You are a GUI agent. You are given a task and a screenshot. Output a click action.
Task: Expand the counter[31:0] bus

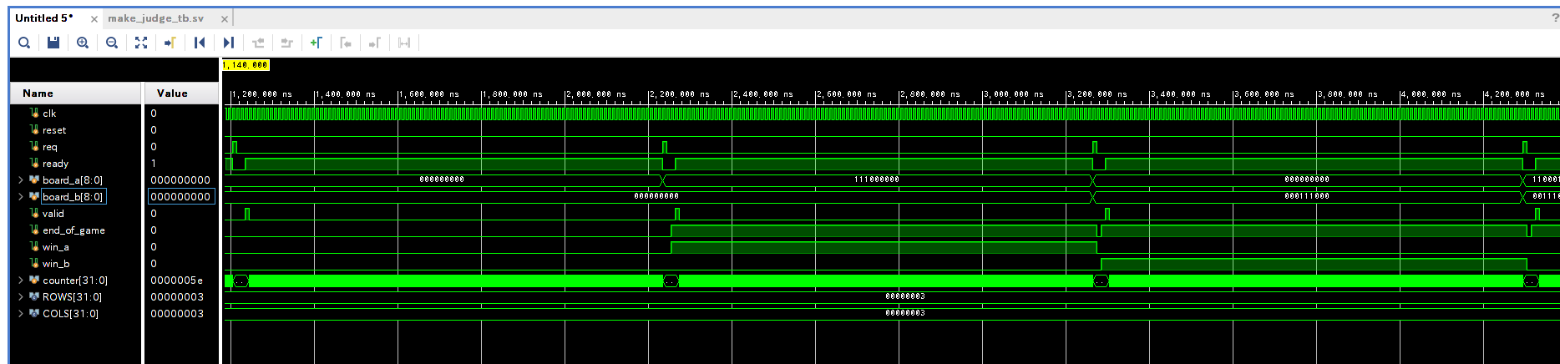click(x=21, y=280)
